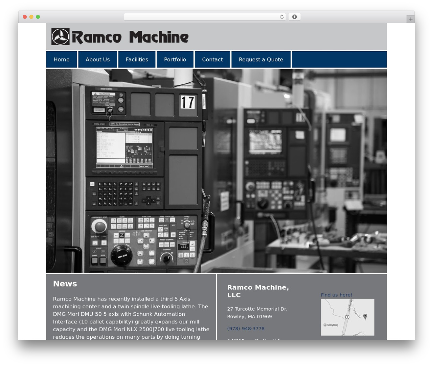Click Request a Quote in navigation
Viewport: 433px width, 366px height.
[261, 59]
